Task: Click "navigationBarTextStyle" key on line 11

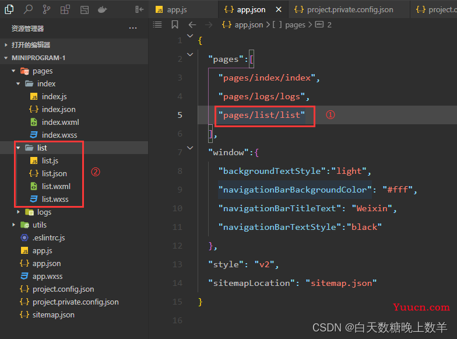Action: (x=280, y=228)
